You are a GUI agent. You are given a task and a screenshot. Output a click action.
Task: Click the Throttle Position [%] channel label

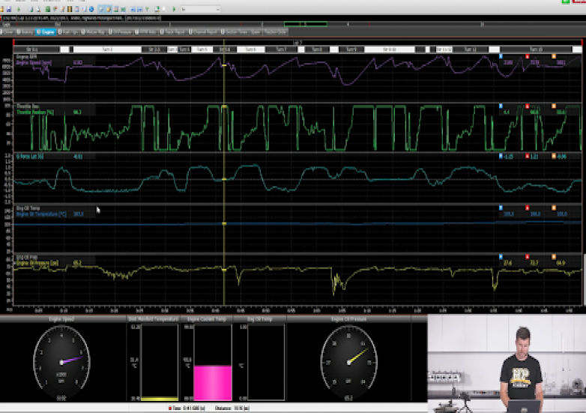tap(35, 112)
